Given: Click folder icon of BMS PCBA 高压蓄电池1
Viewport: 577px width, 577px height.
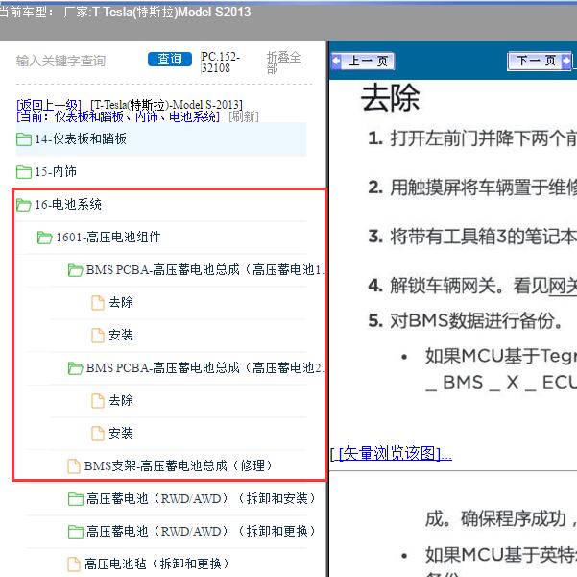Looking at the screenshot, I should [76, 270].
